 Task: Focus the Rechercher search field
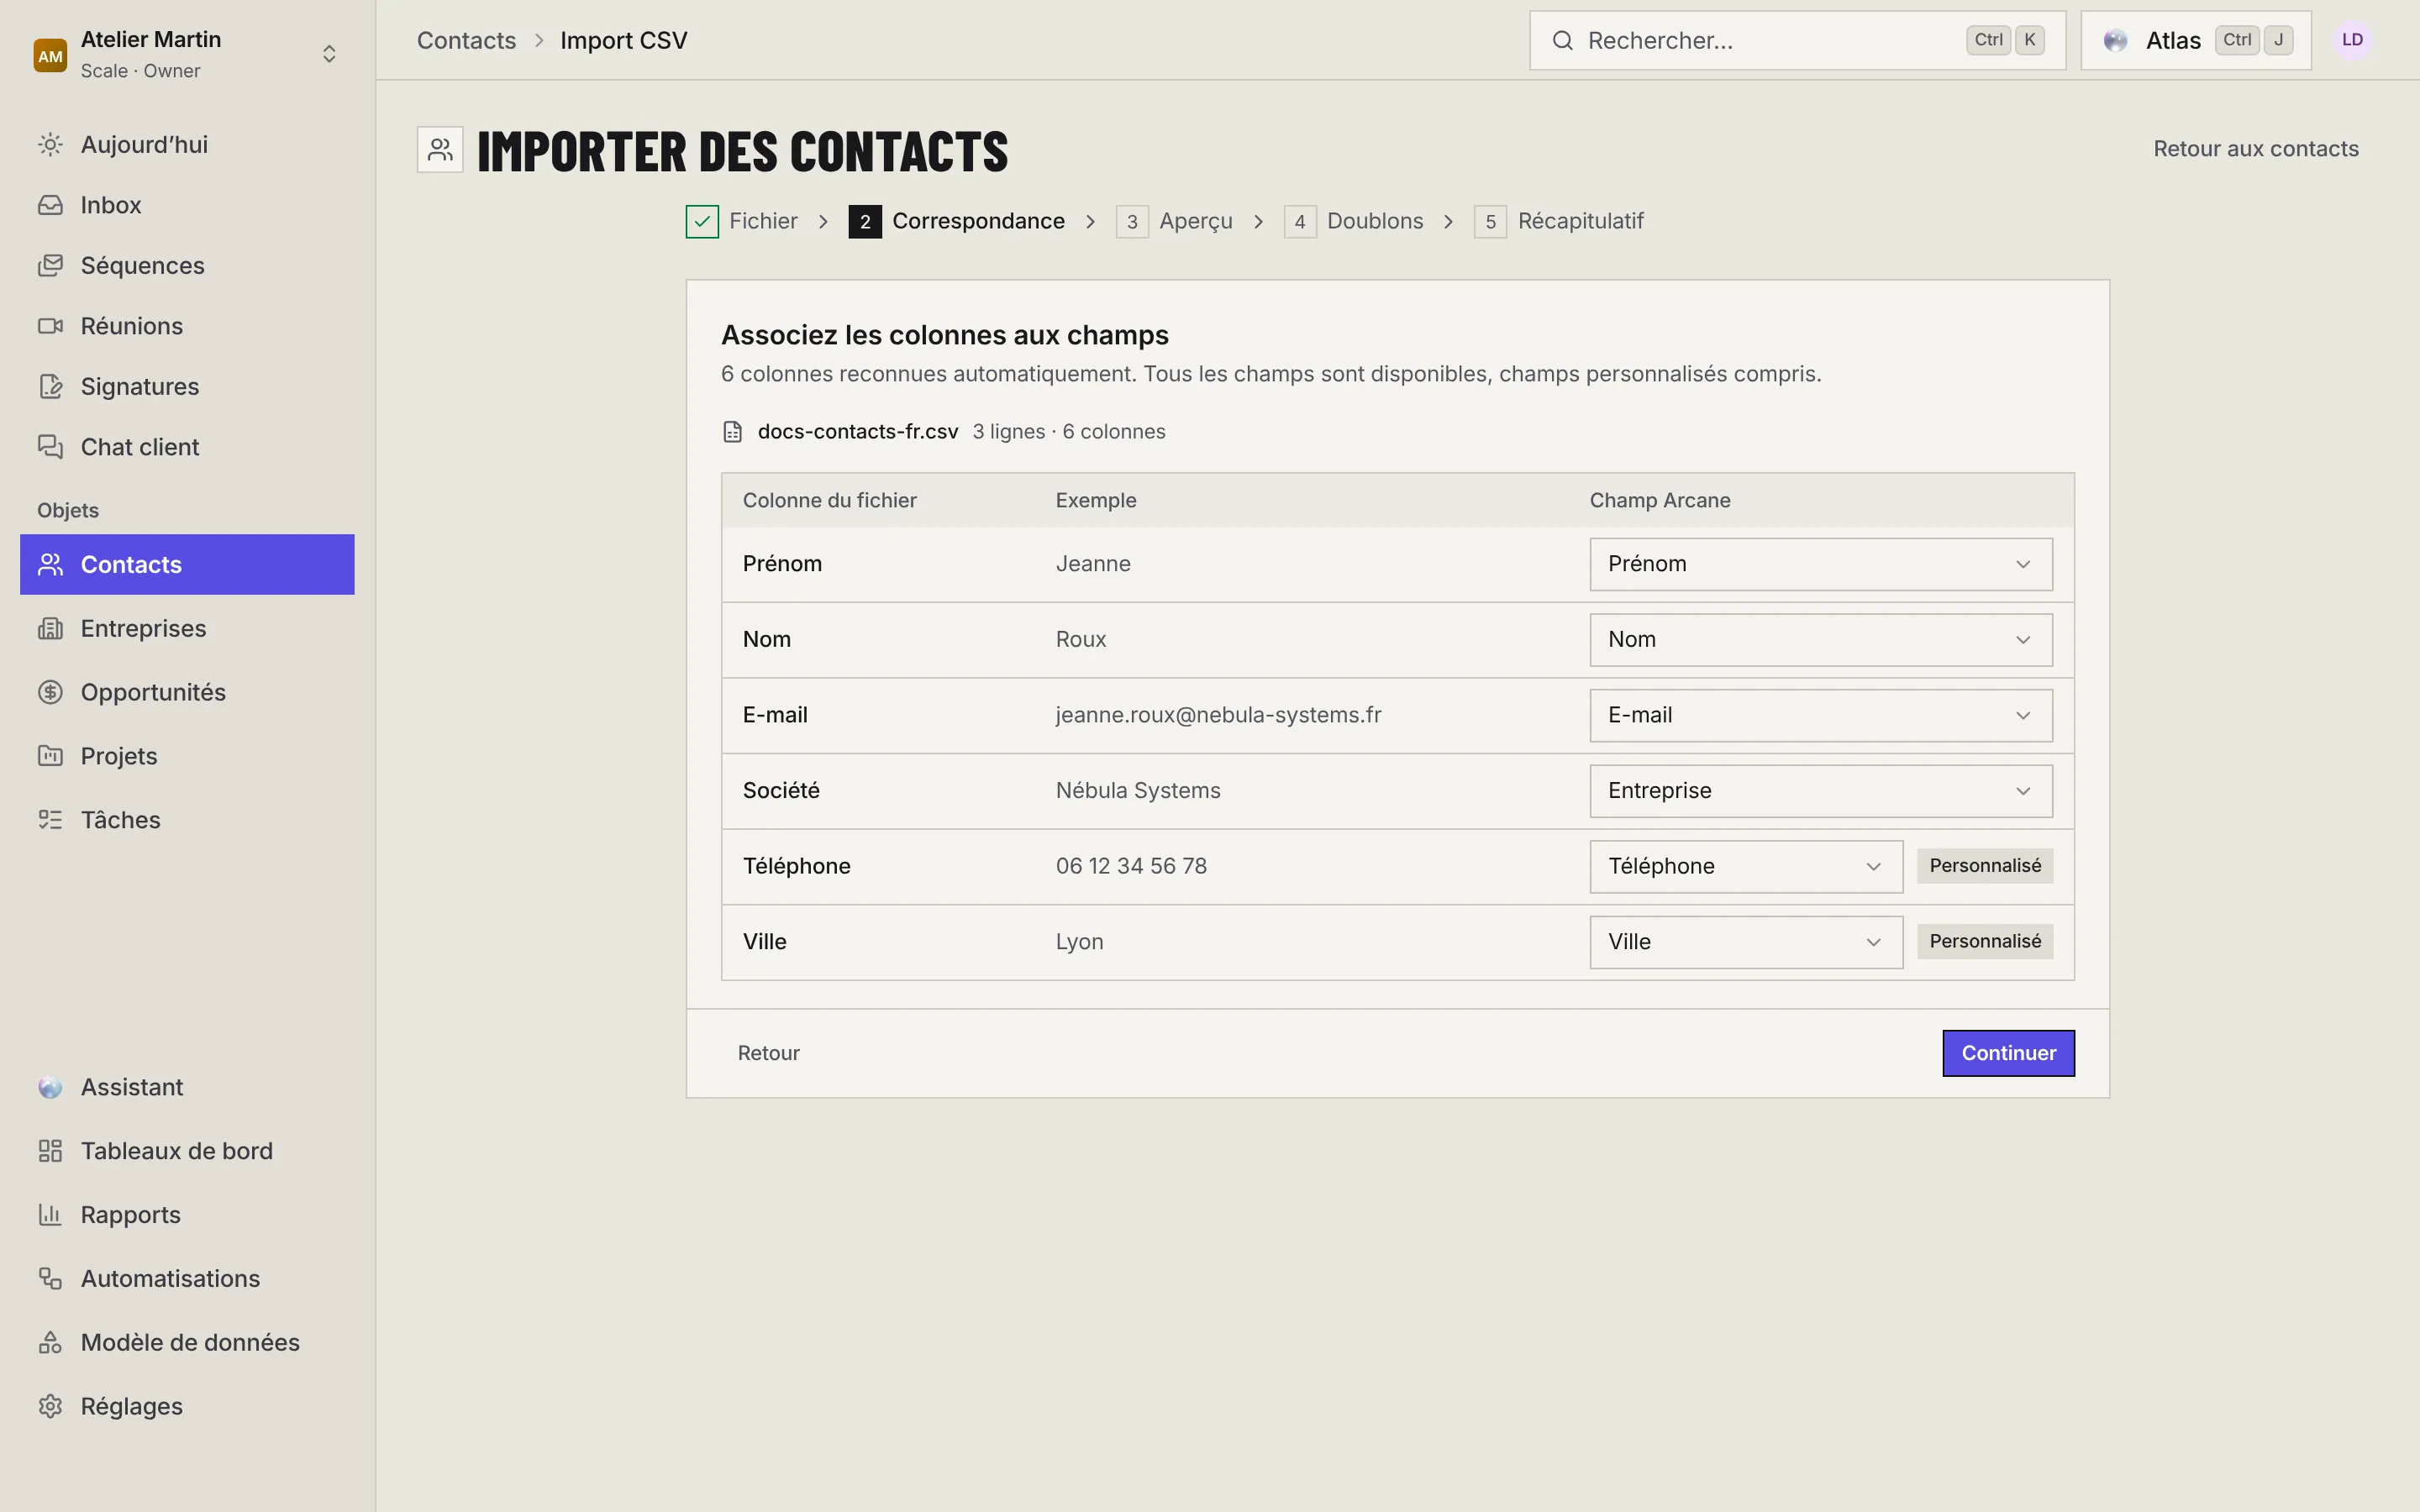coord(1797,41)
